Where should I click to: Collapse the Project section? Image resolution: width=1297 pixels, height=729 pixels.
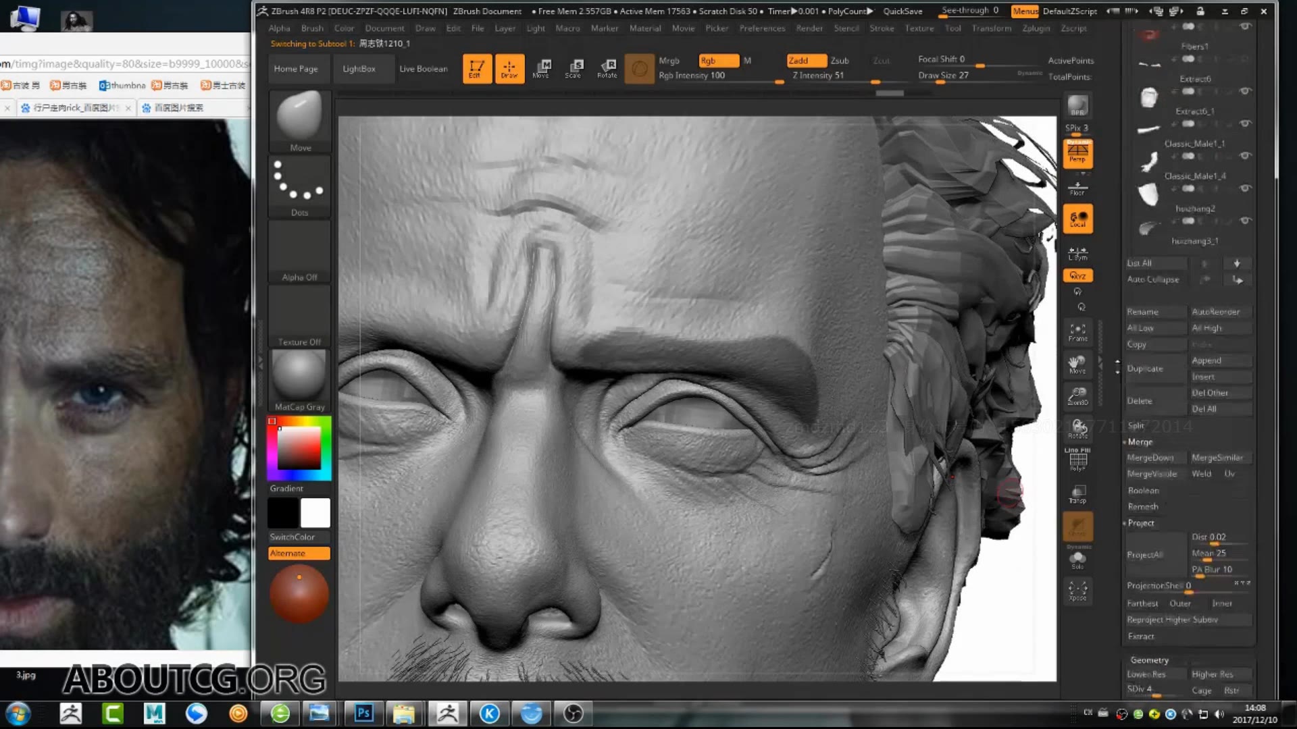tap(1140, 523)
